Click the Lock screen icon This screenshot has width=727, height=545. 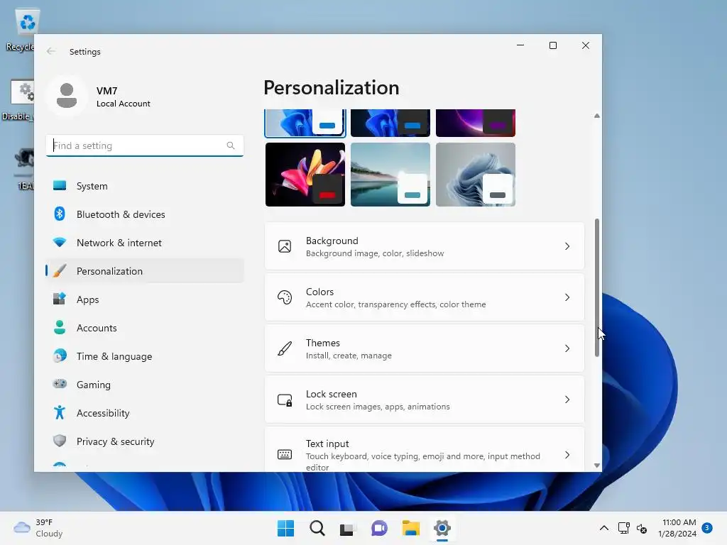285,400
